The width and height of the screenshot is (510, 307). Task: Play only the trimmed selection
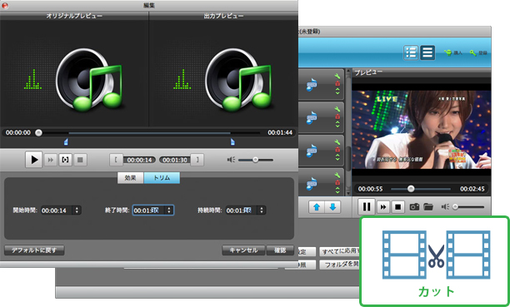[65, 160]
